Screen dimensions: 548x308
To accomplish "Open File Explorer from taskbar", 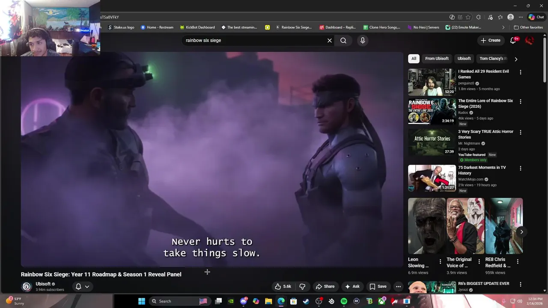I will (268, 301).
